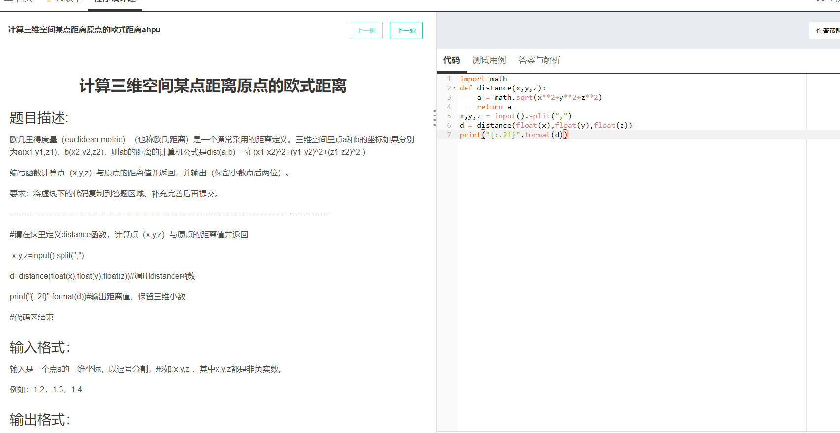The height and width of the screenshot is (433, 840).
Task: Click the paragraph starting 欧几里得度量
Action: tap(212, 146)
